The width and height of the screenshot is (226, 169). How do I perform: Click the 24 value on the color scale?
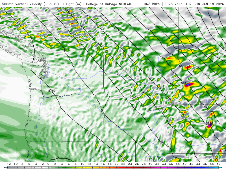point(130,164)
